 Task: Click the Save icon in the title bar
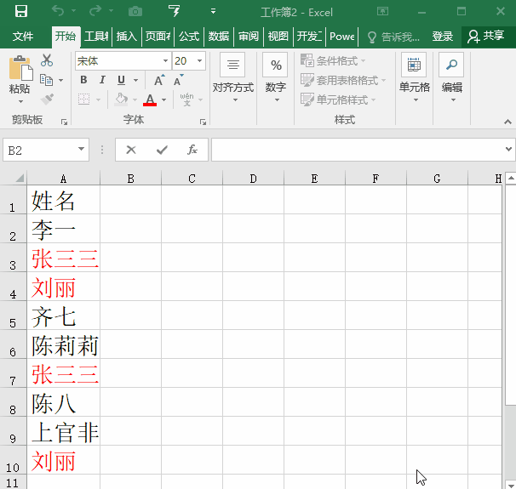(21, 11)
